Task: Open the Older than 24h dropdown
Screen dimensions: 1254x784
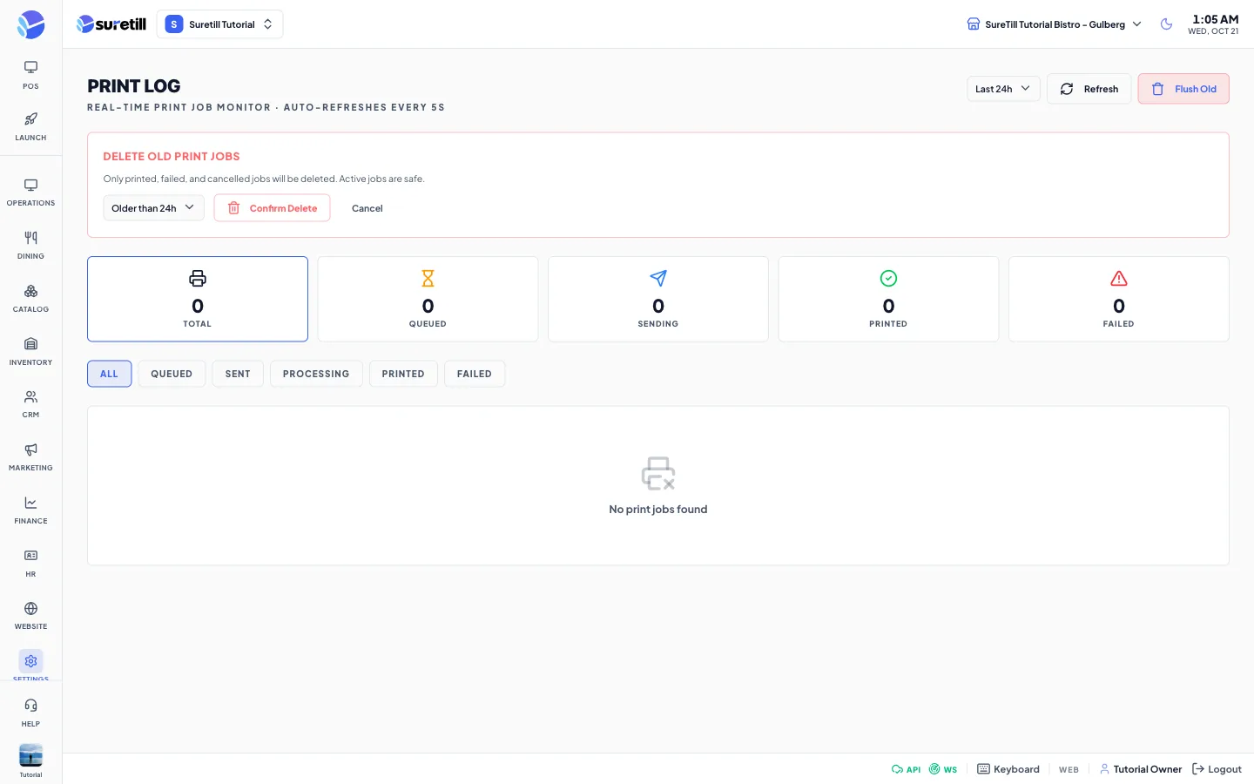Action: [x=153, y=208]
